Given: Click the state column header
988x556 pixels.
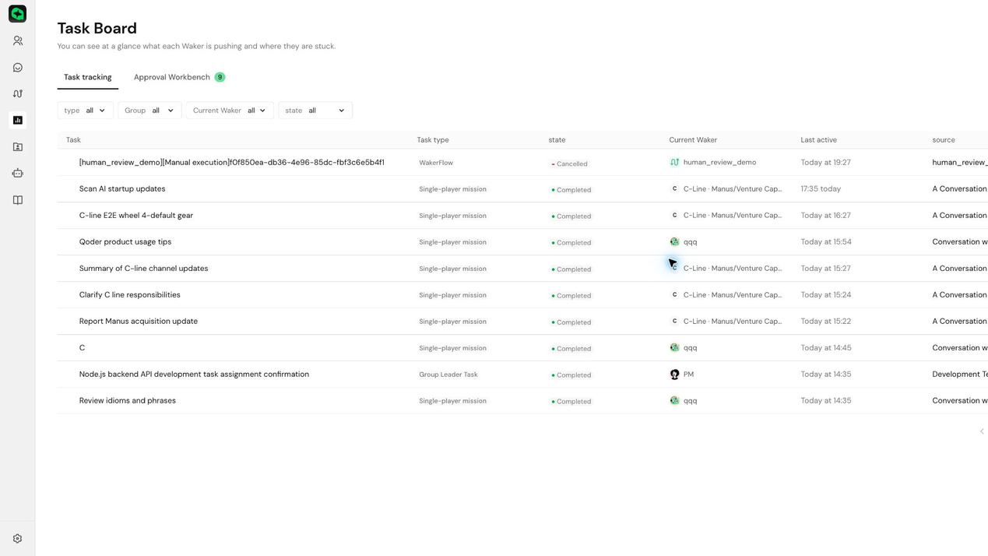Looking at the screenshot, I should (x=557, y=140).
